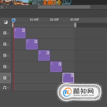Click the 02:00f mark on the time ruler

[x=54, y=19]
